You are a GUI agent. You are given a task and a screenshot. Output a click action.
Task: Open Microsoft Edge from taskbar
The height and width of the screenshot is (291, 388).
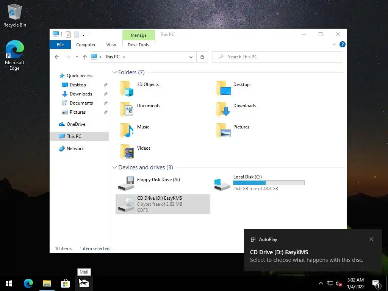pos(28,283)
